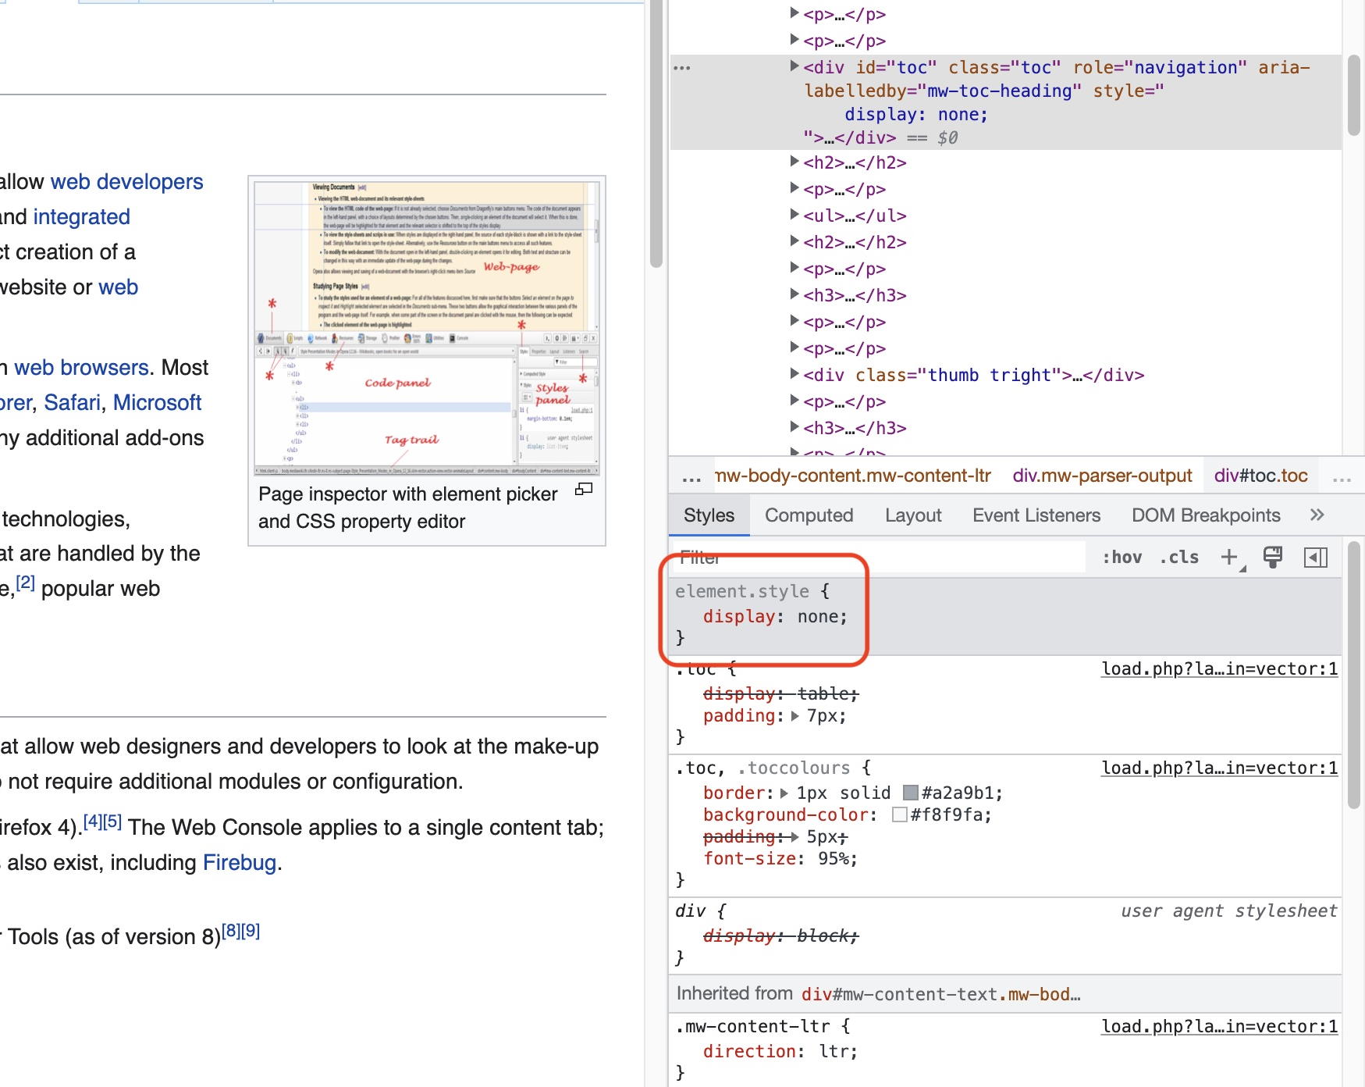Open the #f8f9fa background color swatch
Screen dimensions: 1365x1087
[x=899, y=814]
